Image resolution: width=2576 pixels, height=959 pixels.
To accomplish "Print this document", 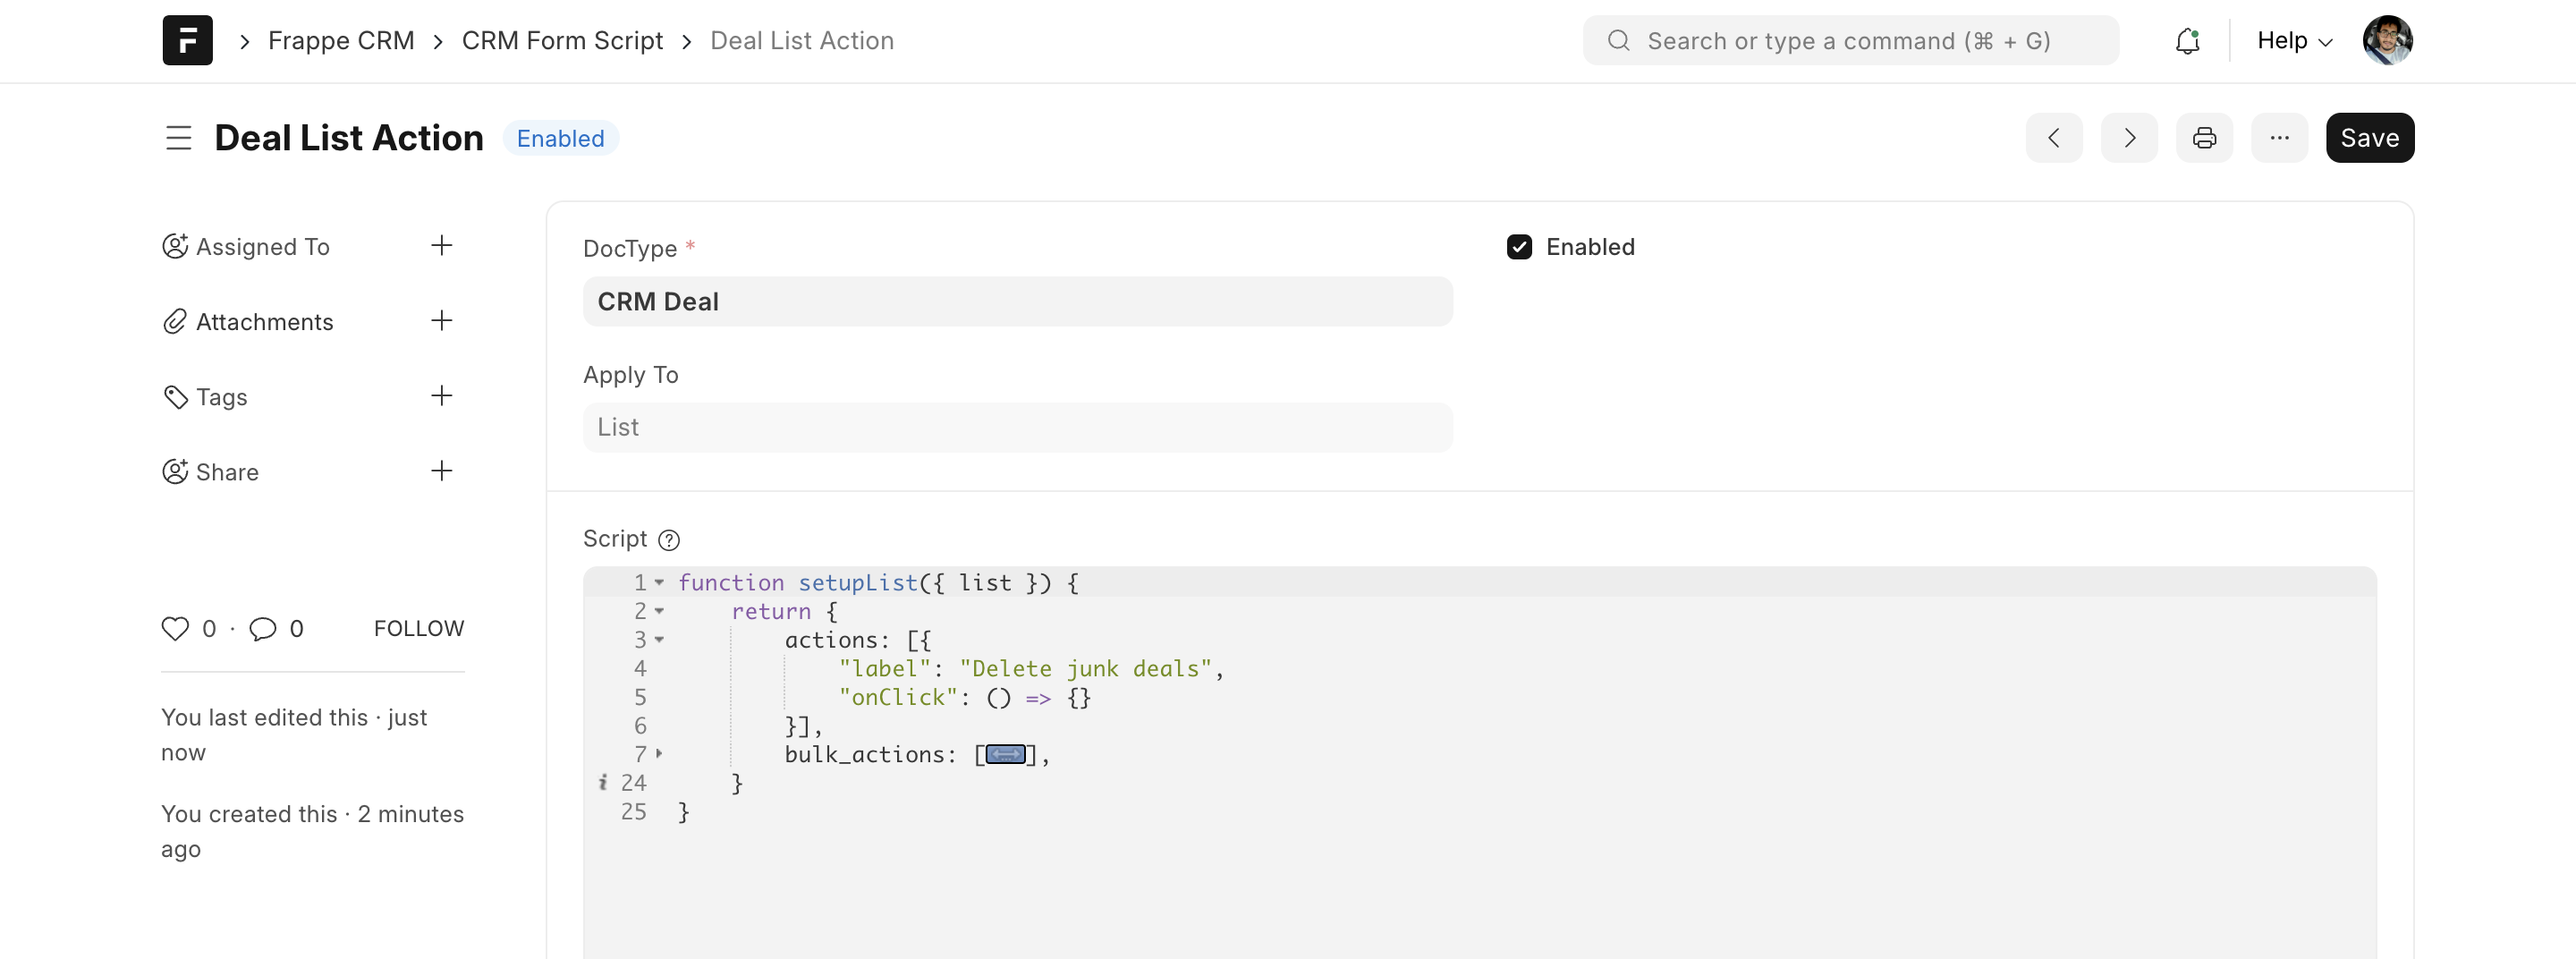I will (2204, 138).
